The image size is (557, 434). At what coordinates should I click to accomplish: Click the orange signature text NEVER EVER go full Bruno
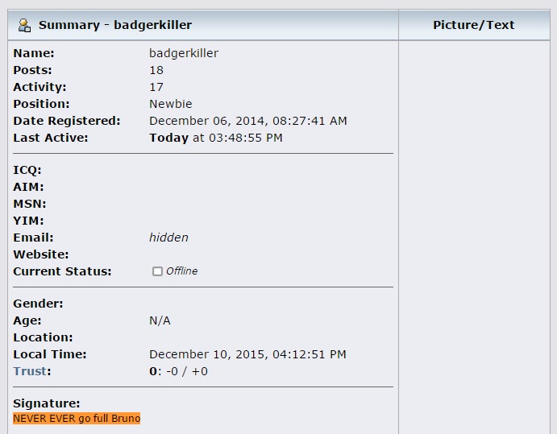coord(77,419)
